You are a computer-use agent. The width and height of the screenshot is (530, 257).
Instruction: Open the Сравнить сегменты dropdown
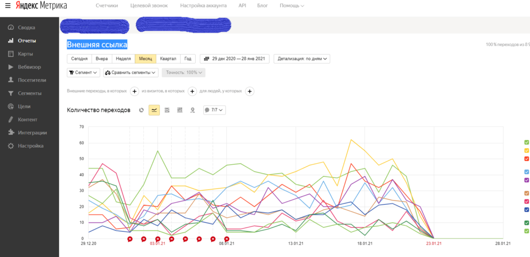click(x=131, y=73)
